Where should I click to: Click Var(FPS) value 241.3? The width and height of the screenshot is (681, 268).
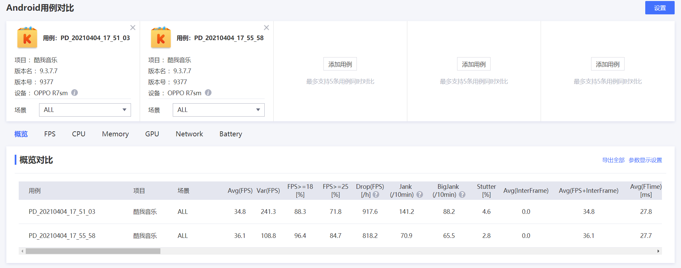(268, 212)
